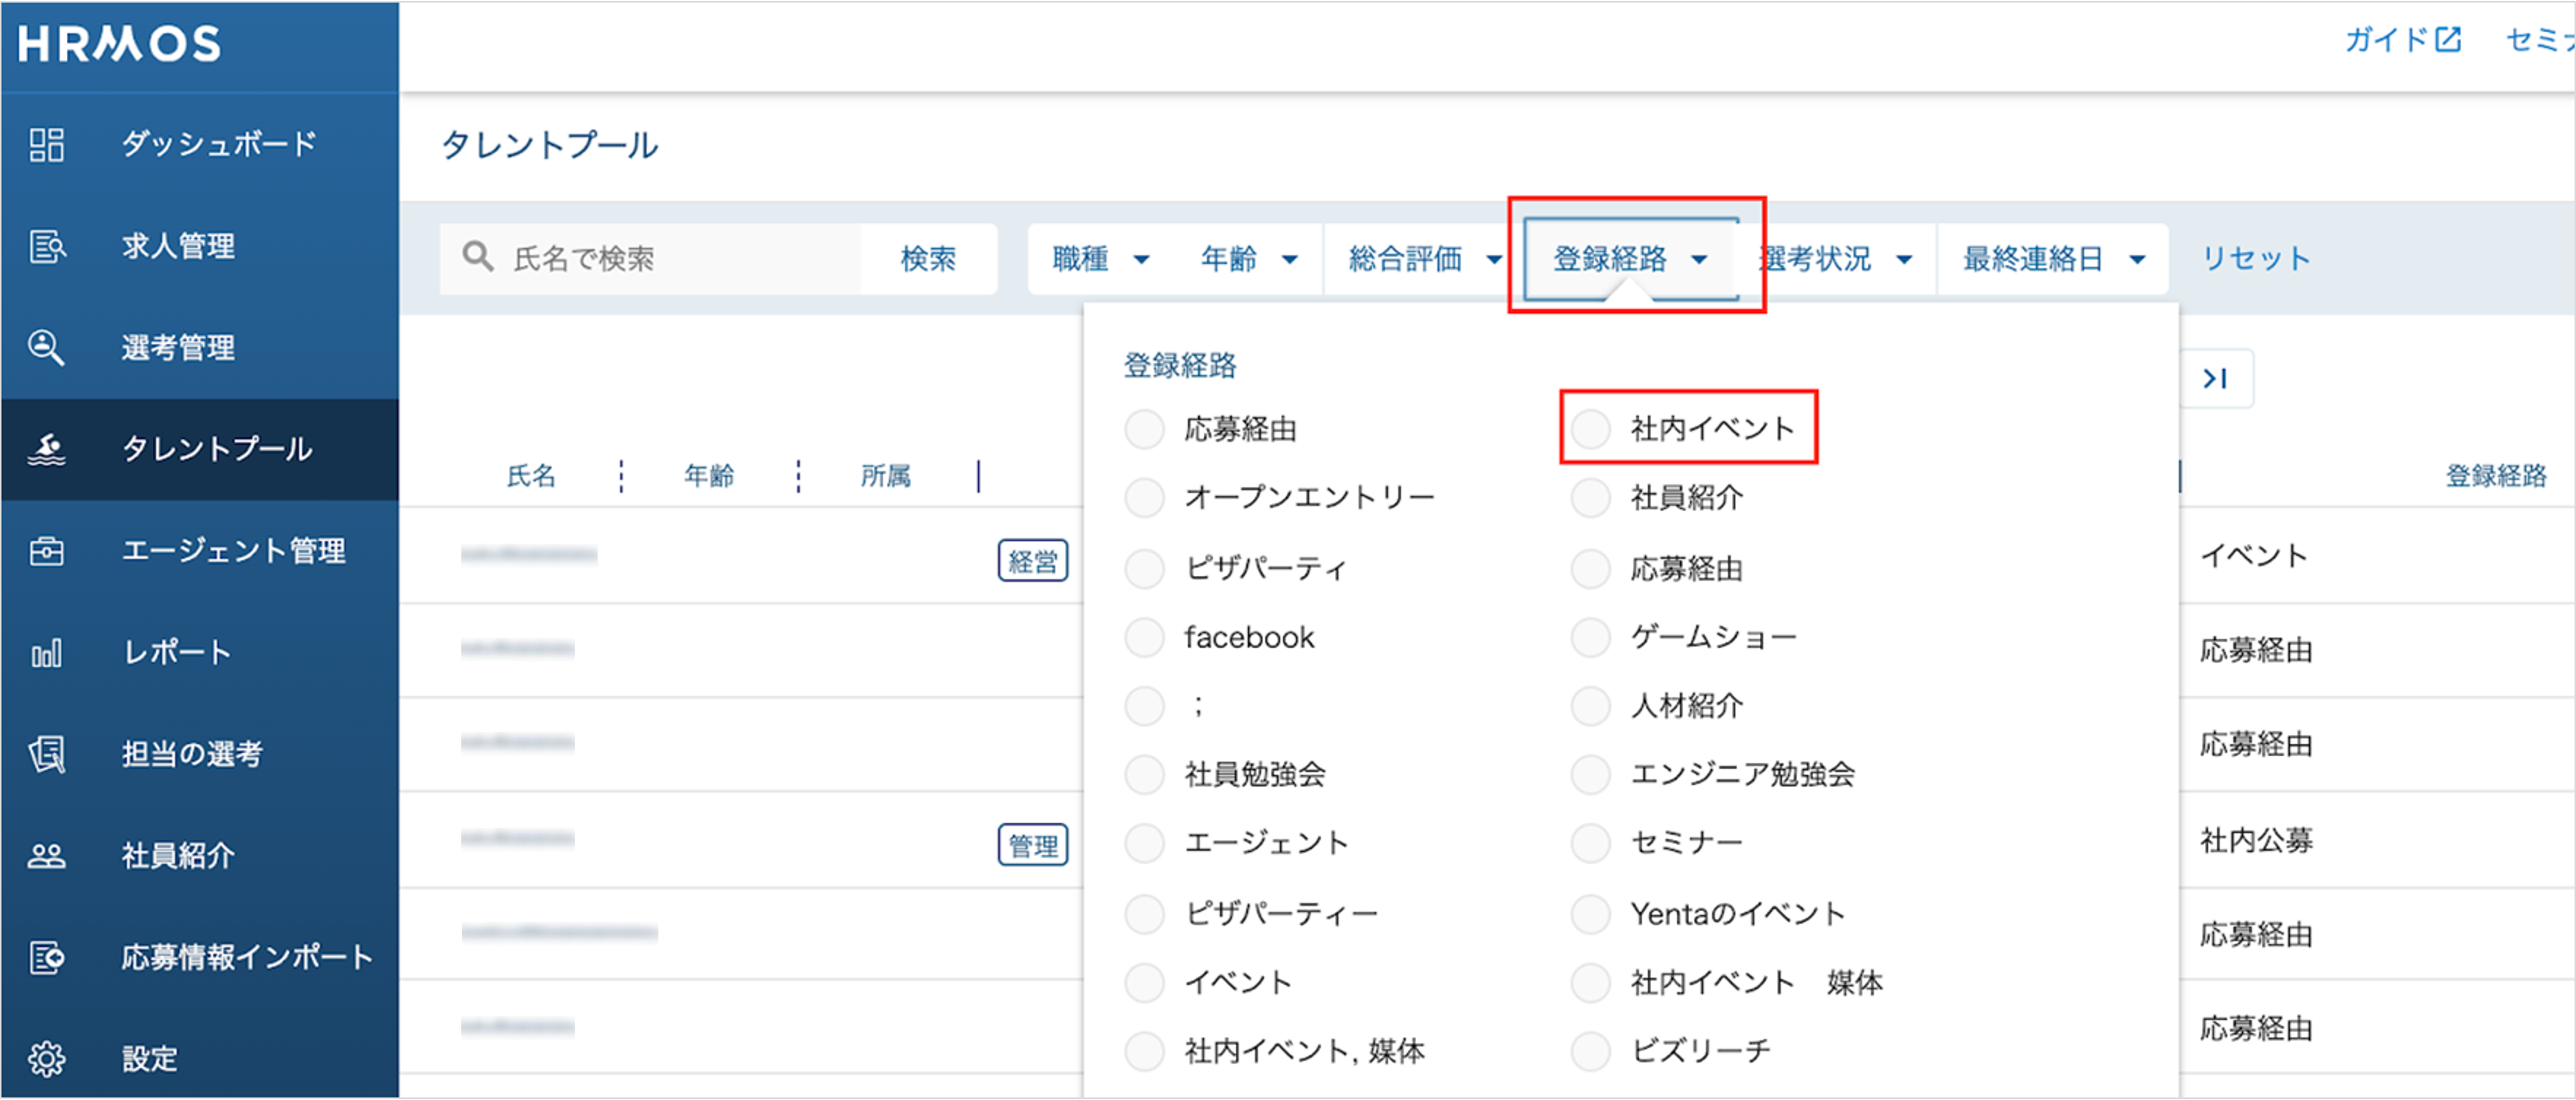This screenshot has width=2576, height=1100.
Task: Select the ピザパーティー radio option
Action: coord(1144,913)
